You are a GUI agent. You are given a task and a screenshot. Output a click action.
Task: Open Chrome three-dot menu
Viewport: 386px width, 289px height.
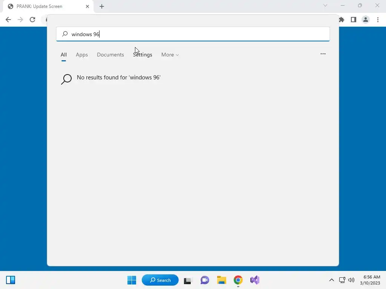[x=378, y=20]
